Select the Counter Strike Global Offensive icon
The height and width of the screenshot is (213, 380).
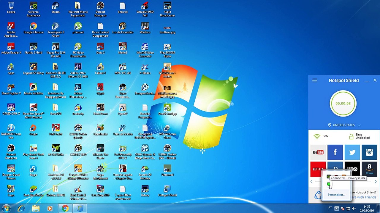pyautogui.click(x=78, y=172)
